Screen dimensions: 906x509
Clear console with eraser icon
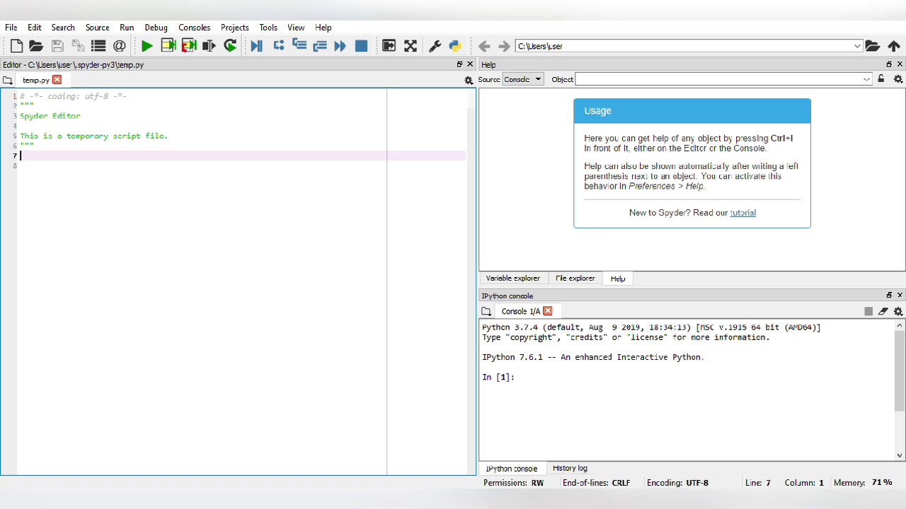[883, 312]
